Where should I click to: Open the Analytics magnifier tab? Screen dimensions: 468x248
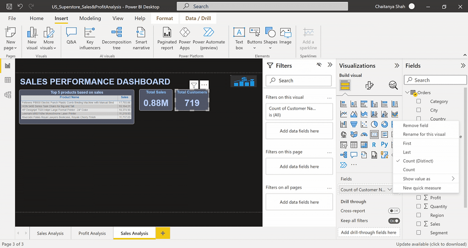click(393, 85)
